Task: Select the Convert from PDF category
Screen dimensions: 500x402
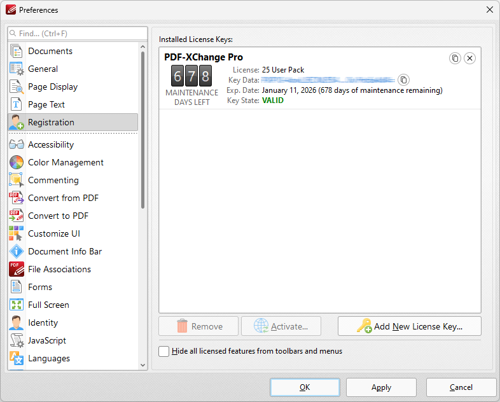Action: click(73, 198)
